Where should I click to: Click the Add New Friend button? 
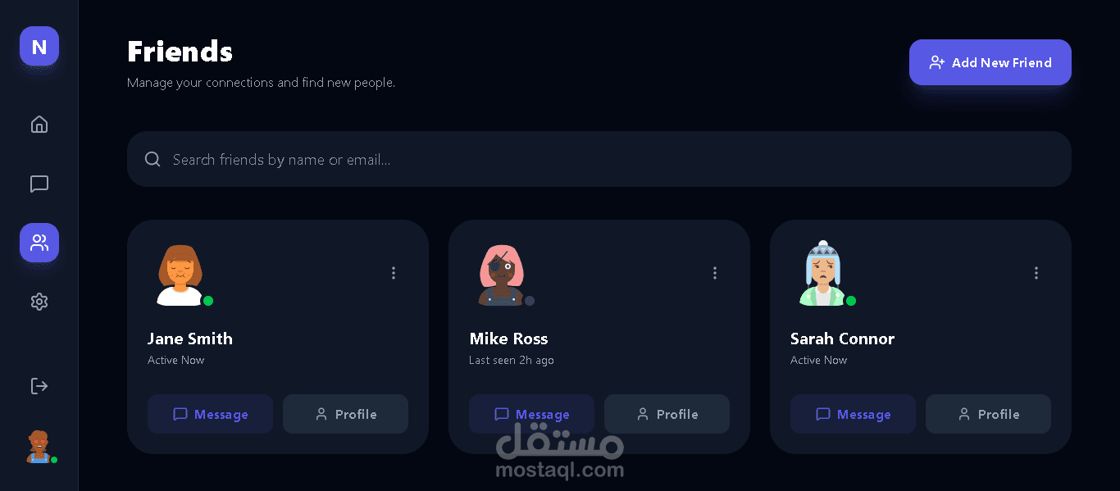990,62
